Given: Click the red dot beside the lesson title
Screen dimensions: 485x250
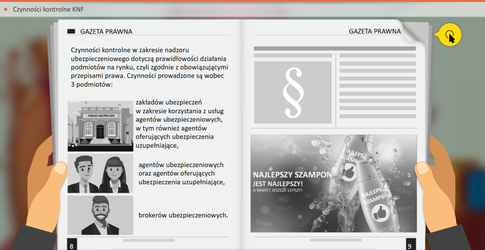Looking at the screenshot, I should coord(5,9).
